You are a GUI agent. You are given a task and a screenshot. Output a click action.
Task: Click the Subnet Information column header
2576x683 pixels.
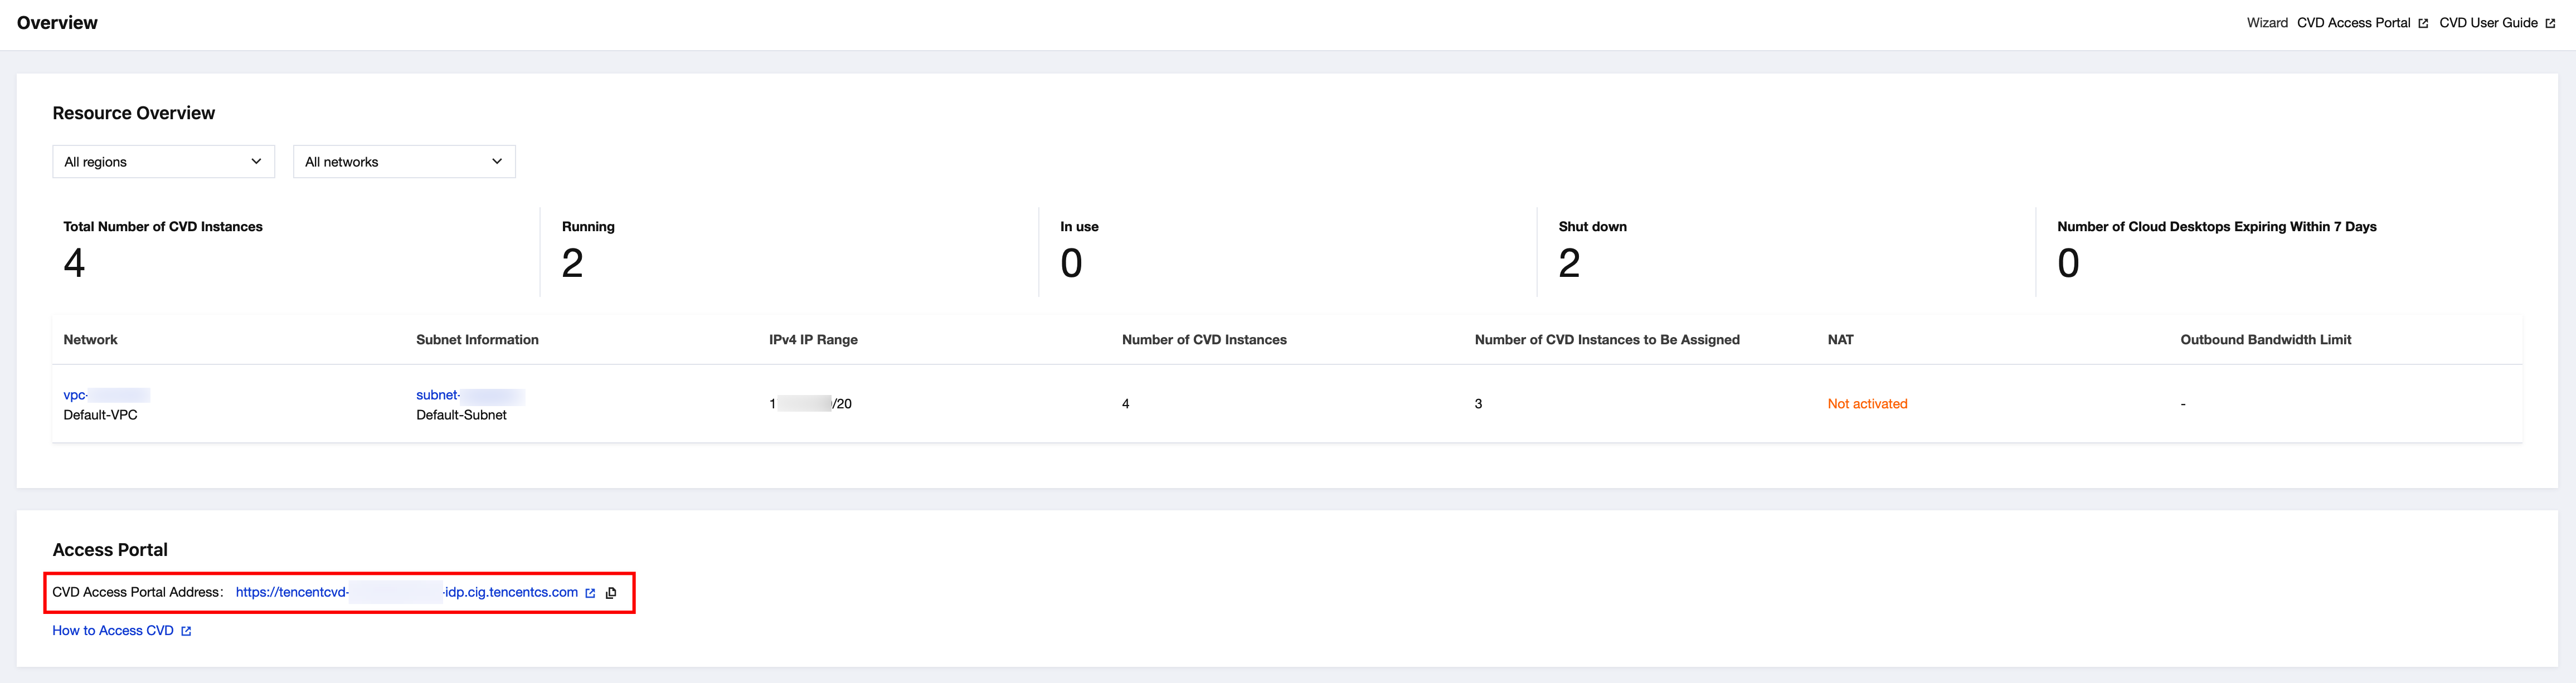[x=477, y=340]
